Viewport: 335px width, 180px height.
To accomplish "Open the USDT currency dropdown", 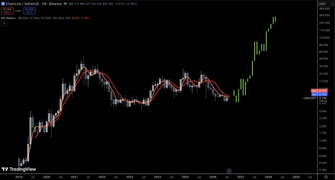I will click(326, 4).
